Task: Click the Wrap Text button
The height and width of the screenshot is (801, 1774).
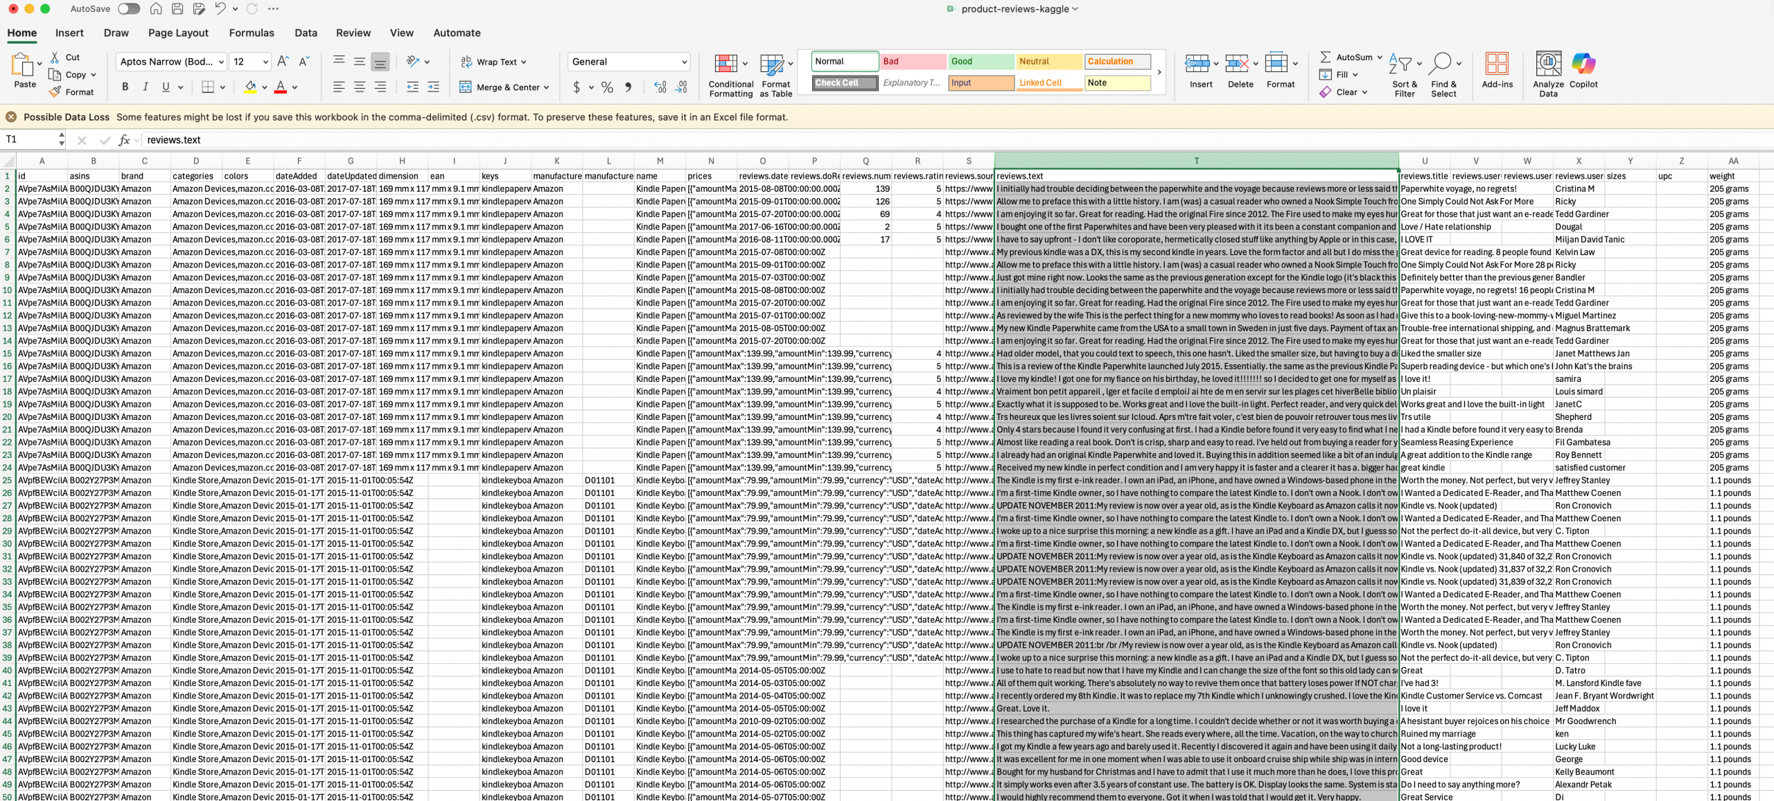Action: [x=493, y=62]
